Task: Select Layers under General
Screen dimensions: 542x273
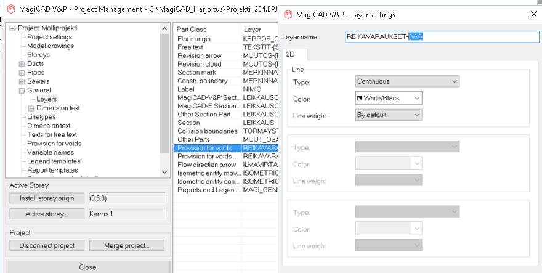Action: coord(46,99)
